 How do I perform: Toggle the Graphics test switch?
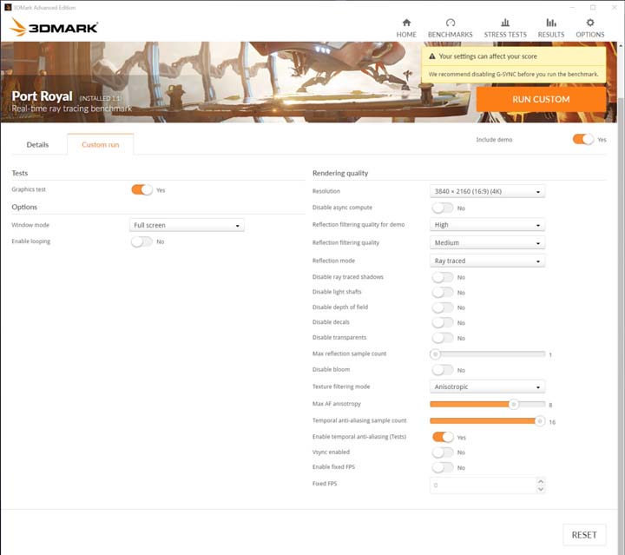(141, 190)
